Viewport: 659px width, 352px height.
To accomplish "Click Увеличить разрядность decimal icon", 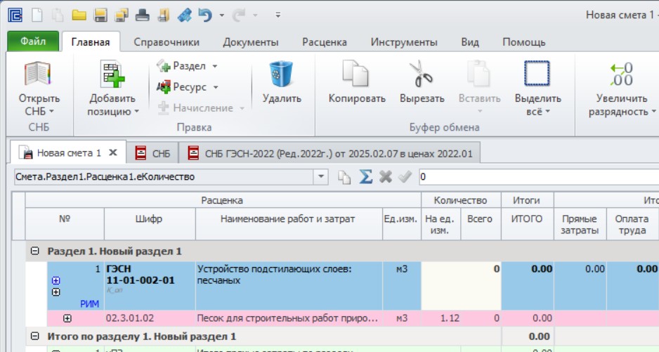I will [622, 74].
